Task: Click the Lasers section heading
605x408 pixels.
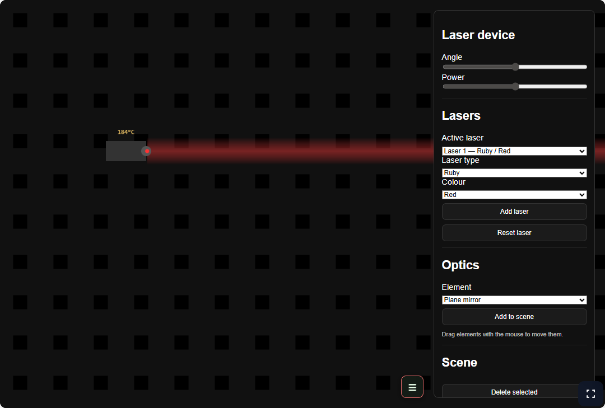Action: click(461, 116)
